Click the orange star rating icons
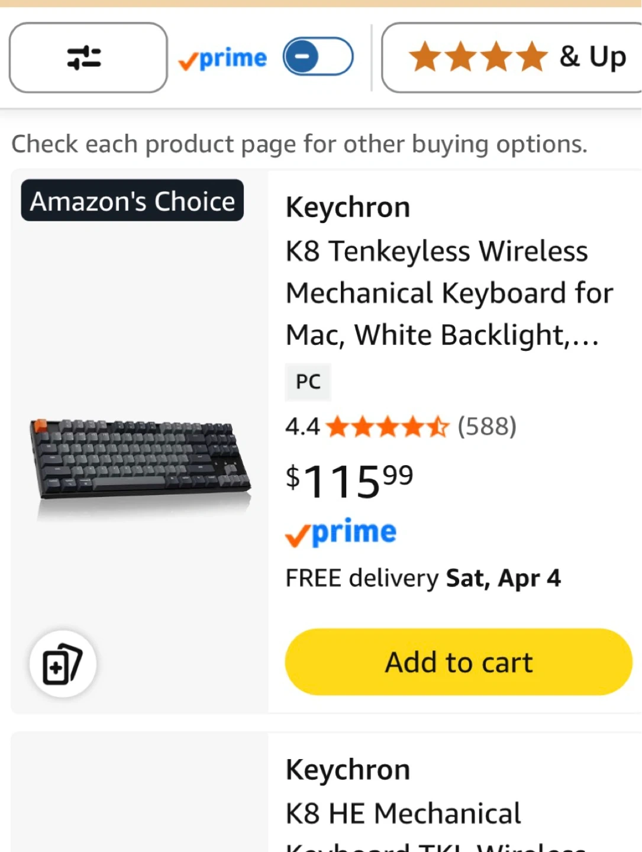 (x=388, y=427)
